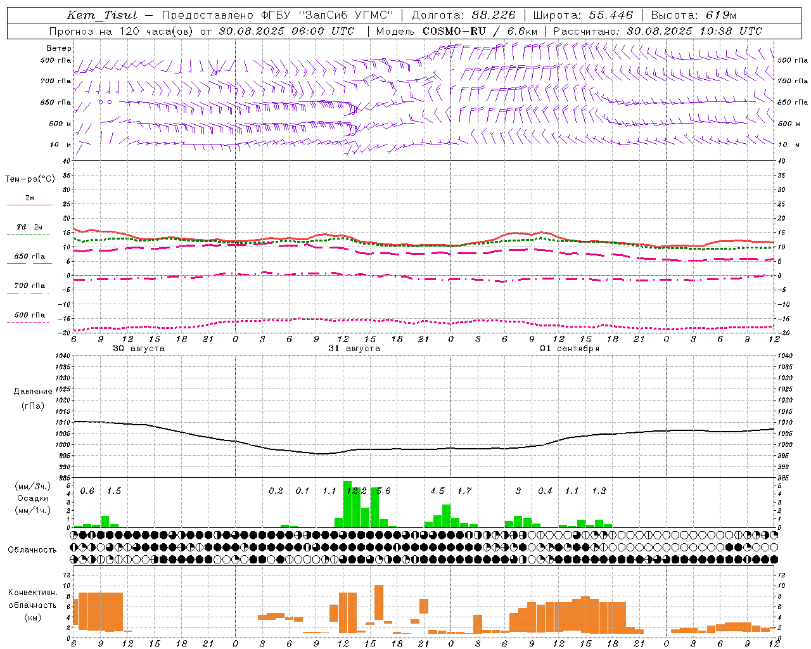Click the Долгота: 88.226 value
Screen dimensions: 811x649
coord(464,15)
